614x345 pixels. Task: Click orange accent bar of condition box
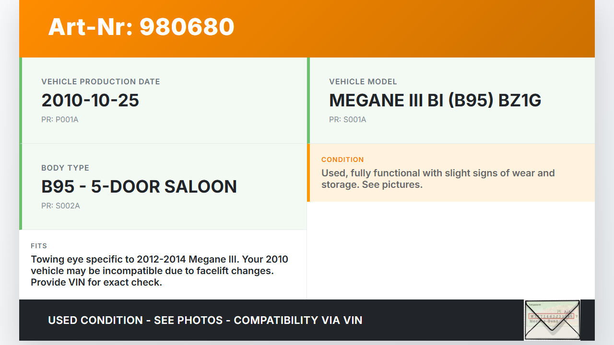[308, 172]
